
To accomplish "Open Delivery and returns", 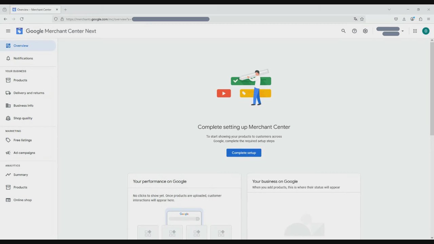I will click(28, 93).
